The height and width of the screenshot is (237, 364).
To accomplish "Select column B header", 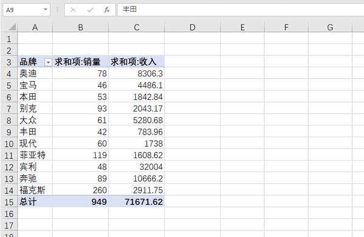I will (x=80, y=27).
